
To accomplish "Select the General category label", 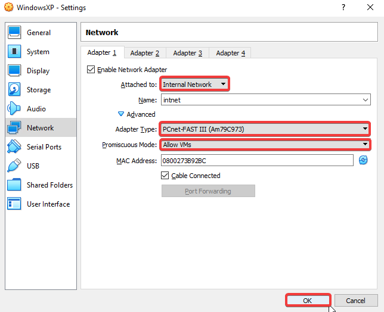I will point(39,33).
